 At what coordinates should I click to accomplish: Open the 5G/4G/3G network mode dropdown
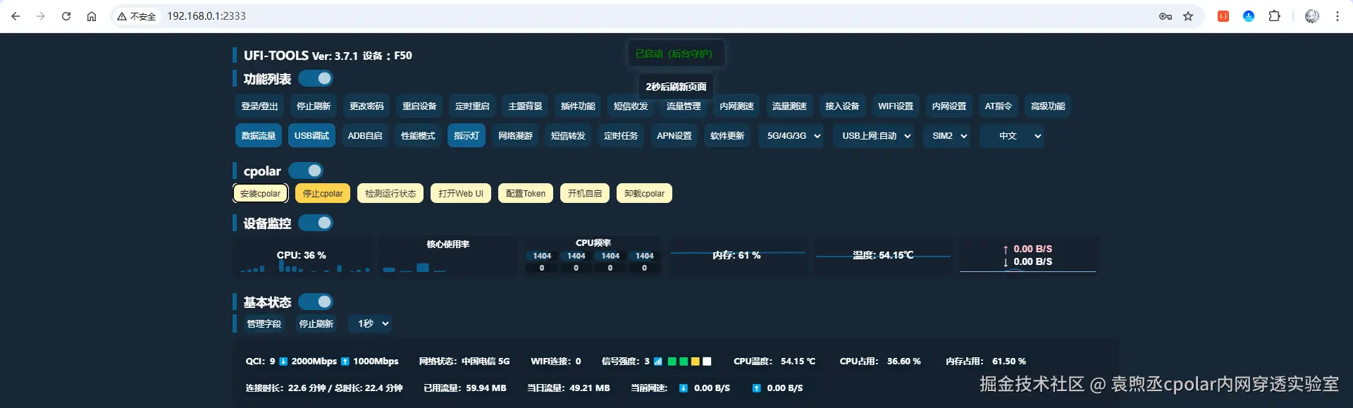793,135
